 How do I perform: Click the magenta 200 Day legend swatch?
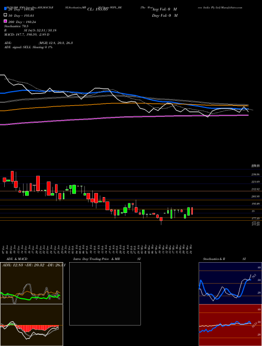pyautogui.click(x=5, y=21)
